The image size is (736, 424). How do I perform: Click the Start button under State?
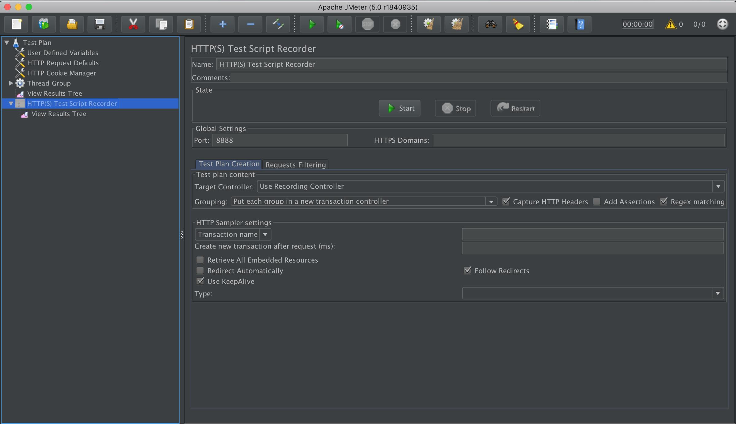[399, 108]
